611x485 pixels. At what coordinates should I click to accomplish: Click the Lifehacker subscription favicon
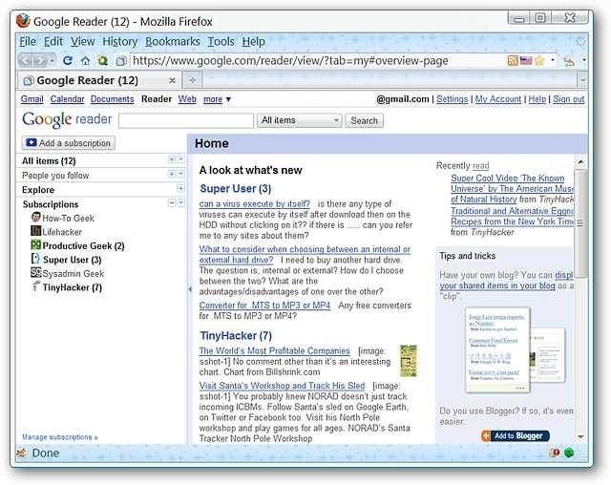coord(36,231)
